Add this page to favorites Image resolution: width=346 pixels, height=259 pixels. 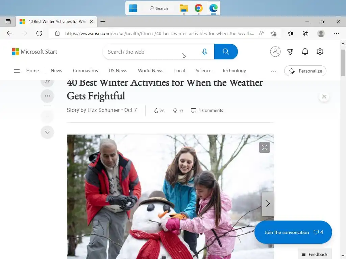(273, 33)
